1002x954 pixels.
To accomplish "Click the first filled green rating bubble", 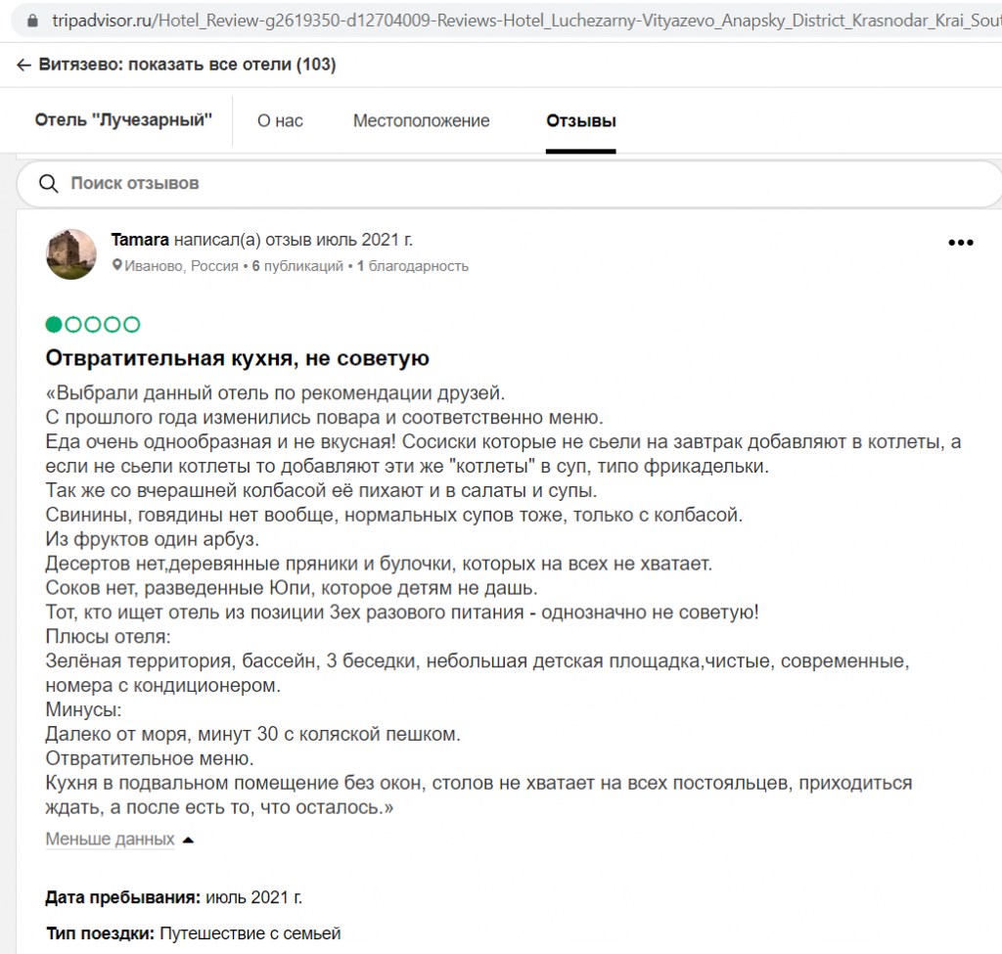I will coord(54,325).
